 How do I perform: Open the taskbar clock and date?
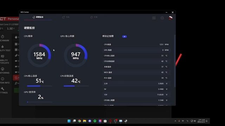[x=201, y=121]
